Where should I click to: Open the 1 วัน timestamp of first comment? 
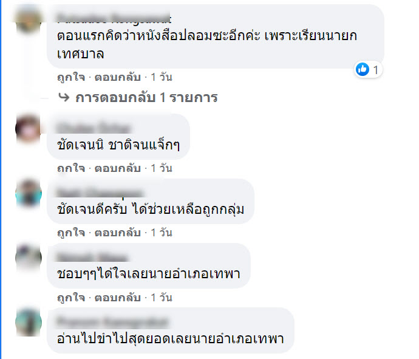pyautogui.click(x=162, y=77)
